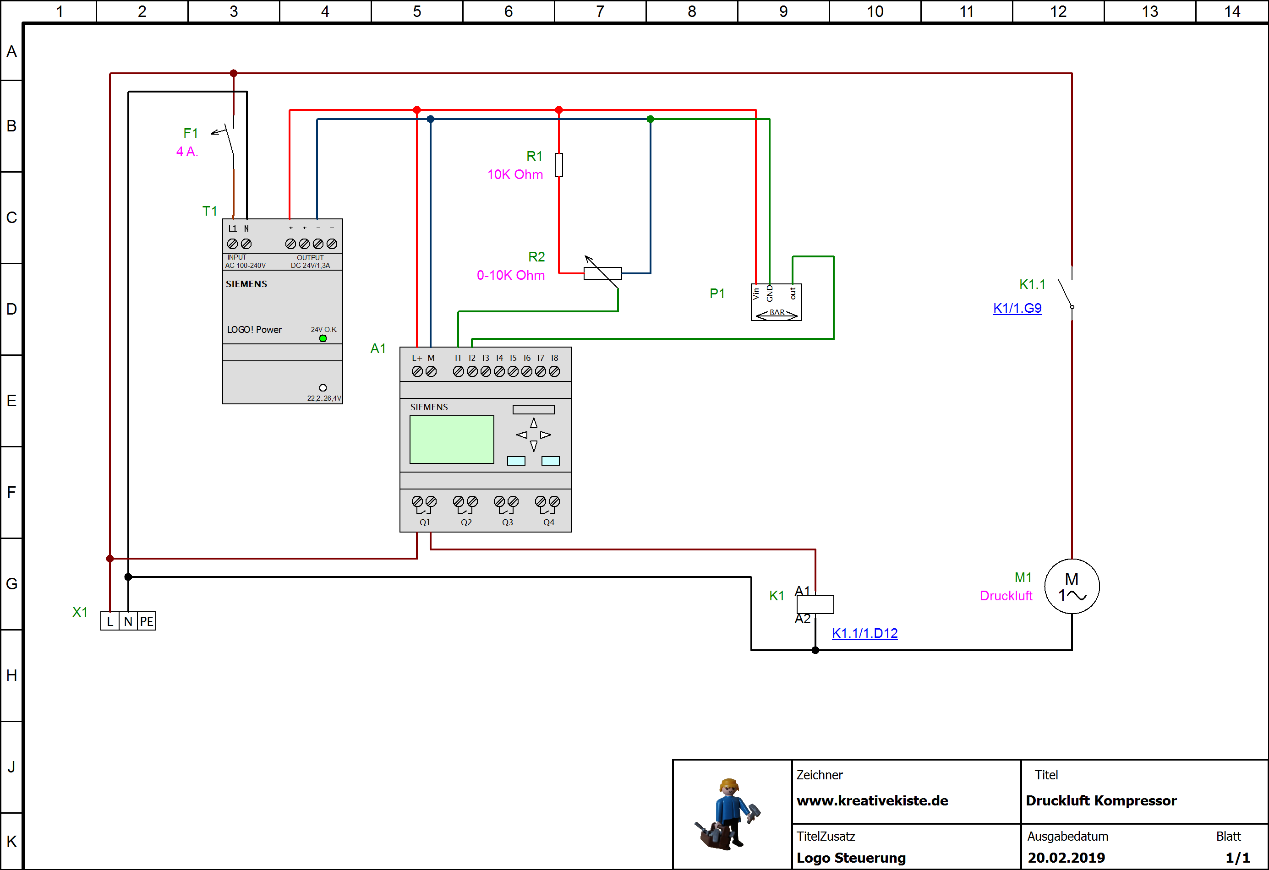Select the K1 relay coil rectangle

point(815,604)
